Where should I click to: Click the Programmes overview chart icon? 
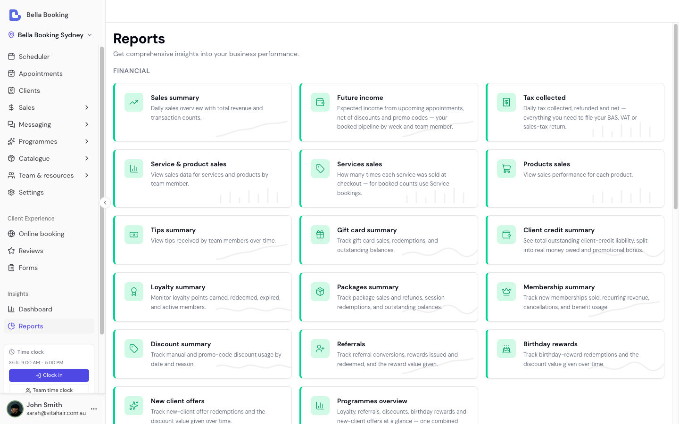click(320, 406)
